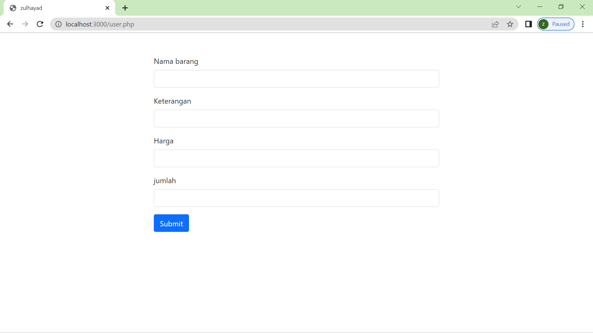Screen dimensions: 593x333
Task: Share this page icon
Action: pos(495,24)
